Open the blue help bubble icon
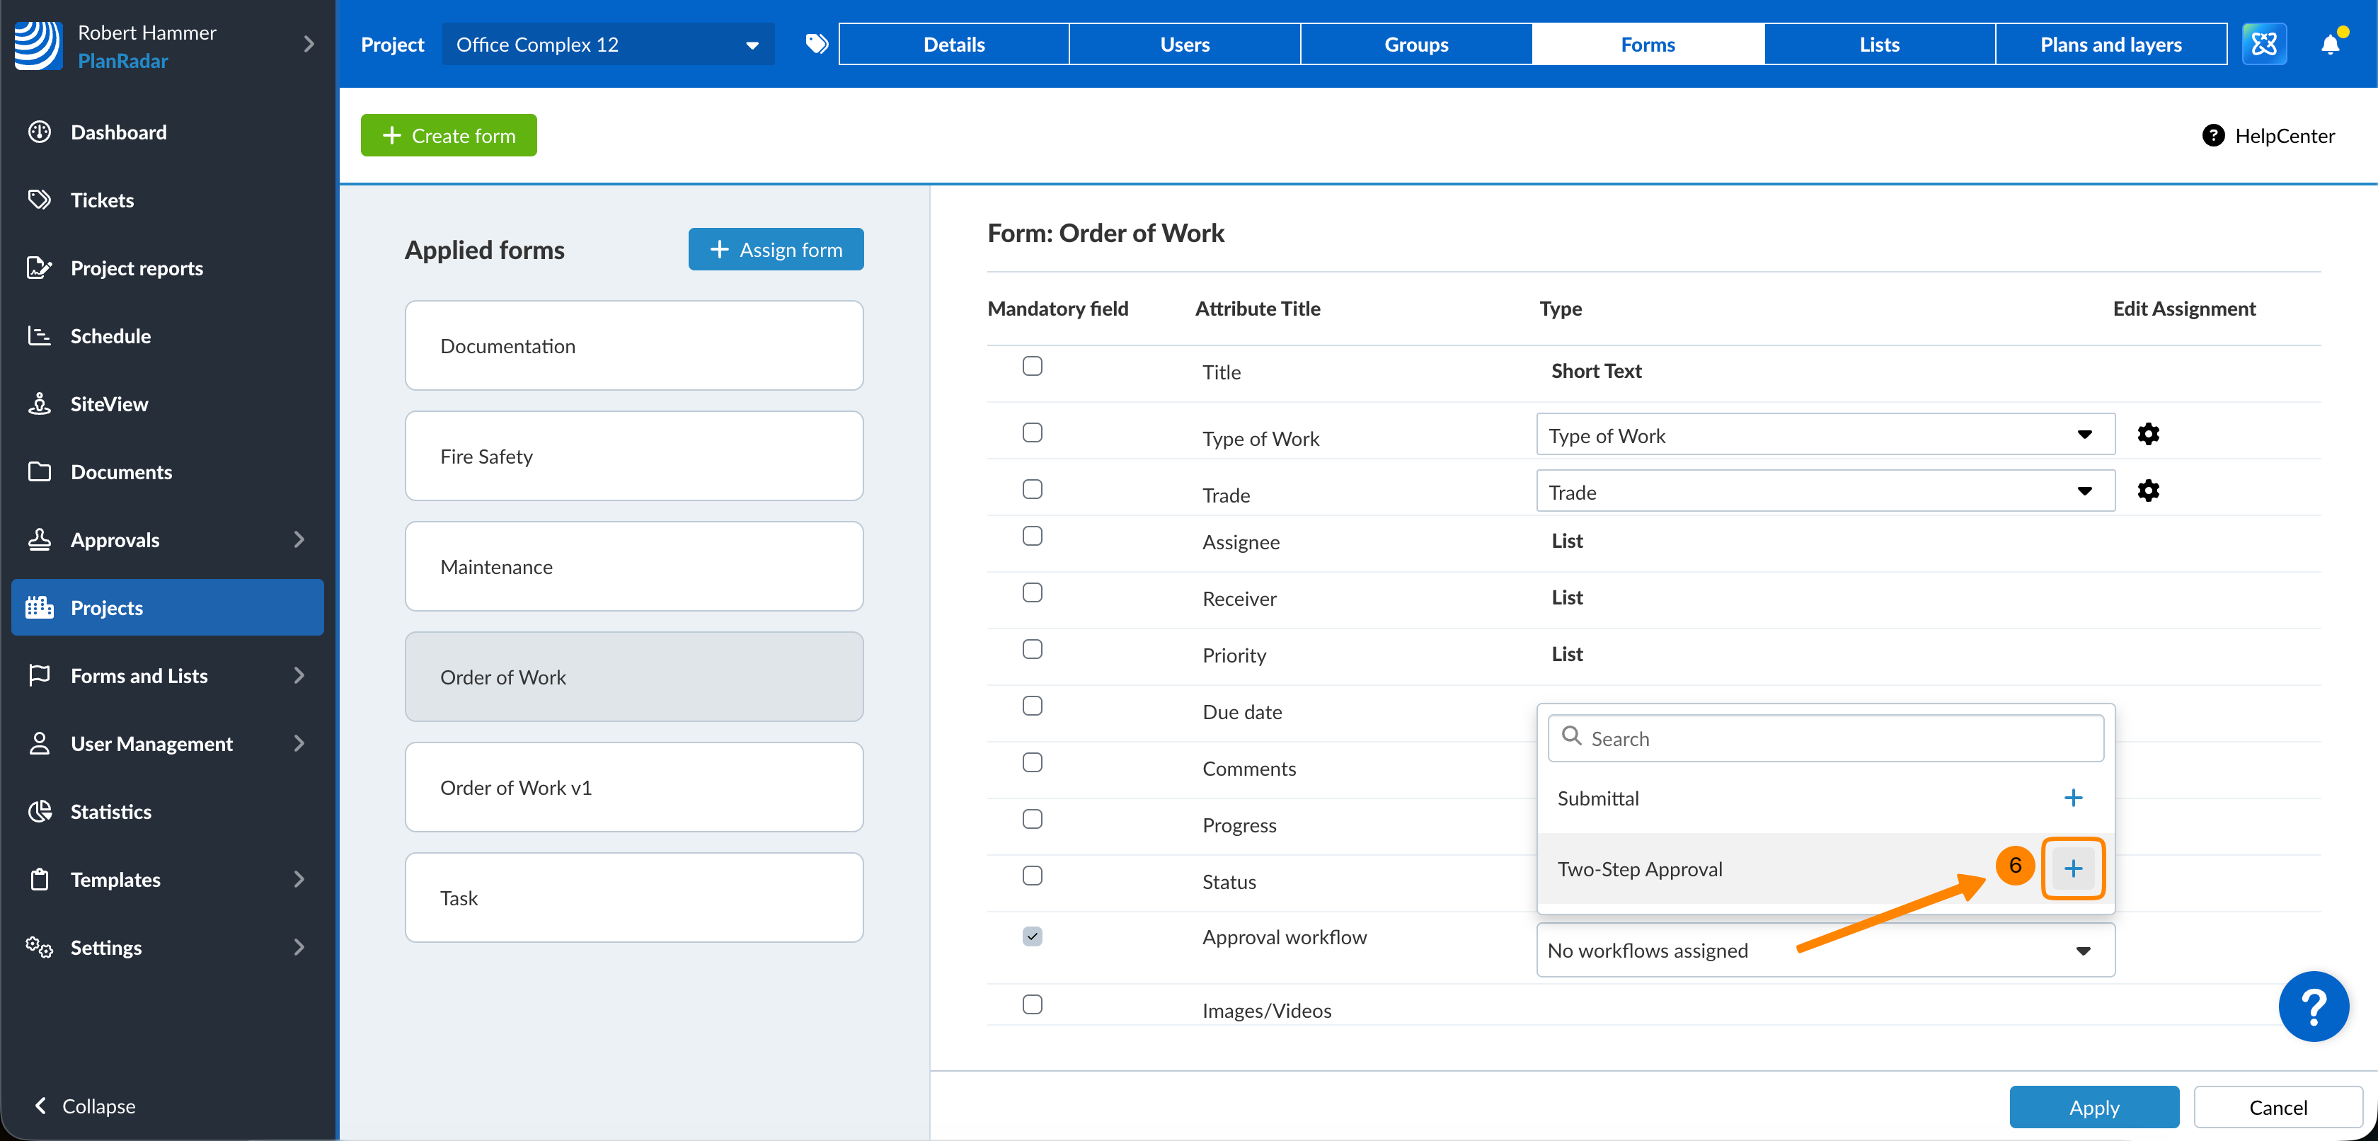 click(2312, 1007)
